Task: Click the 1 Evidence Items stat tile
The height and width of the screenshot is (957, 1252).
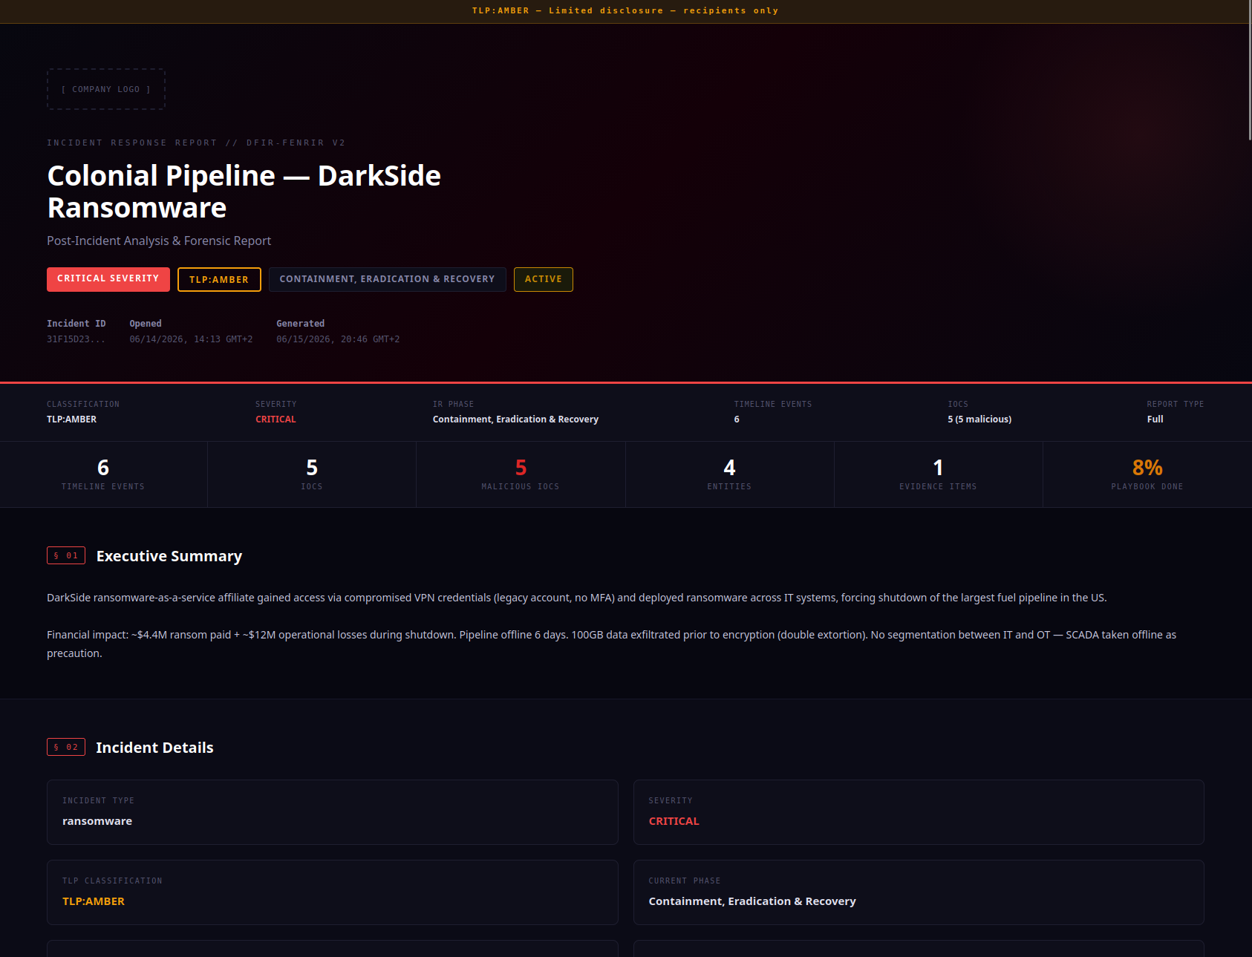Action: [x=938, y=474]
